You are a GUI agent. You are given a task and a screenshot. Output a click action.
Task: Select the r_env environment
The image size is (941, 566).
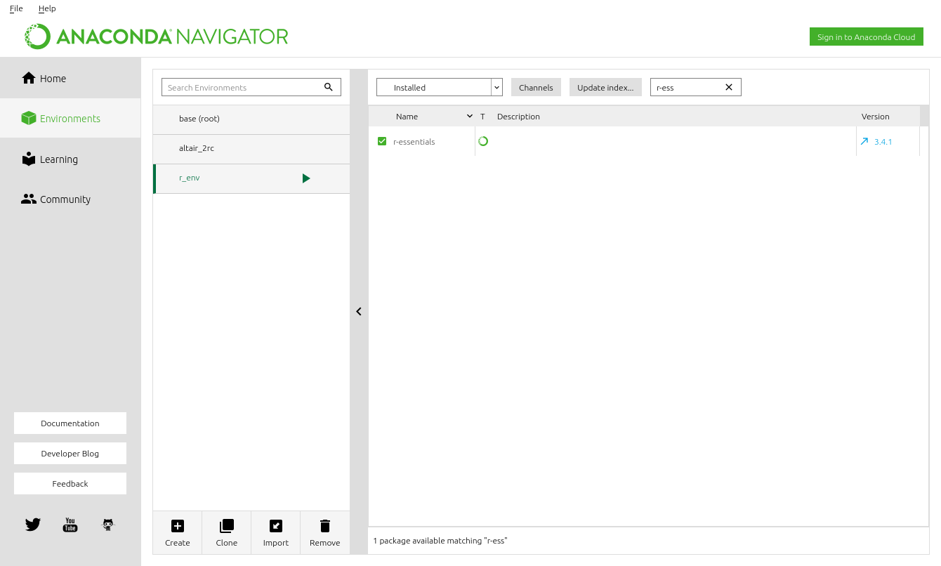pyautogui.click(x=251, y=178)
